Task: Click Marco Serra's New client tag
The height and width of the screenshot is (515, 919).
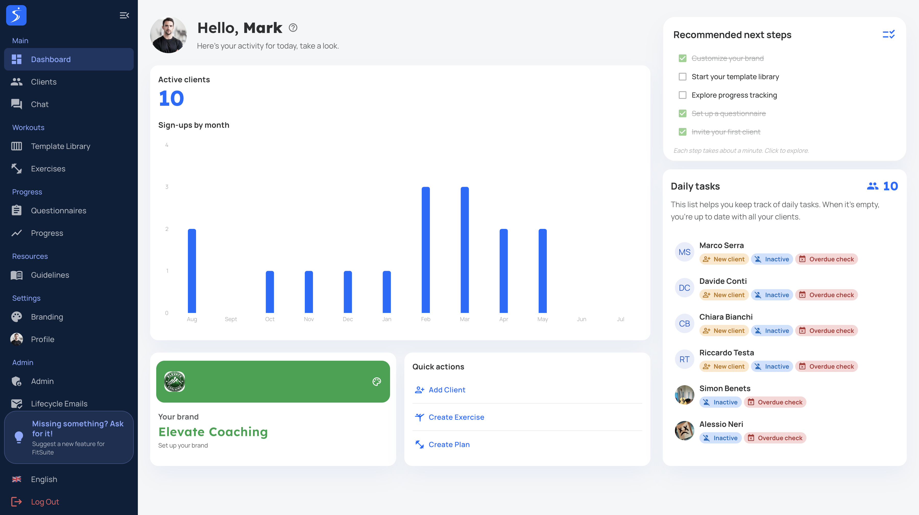Action: (724, 259)
